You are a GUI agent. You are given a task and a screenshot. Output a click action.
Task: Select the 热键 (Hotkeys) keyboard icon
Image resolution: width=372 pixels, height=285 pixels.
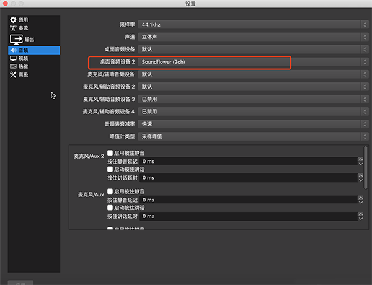click(x=13, y=66)
